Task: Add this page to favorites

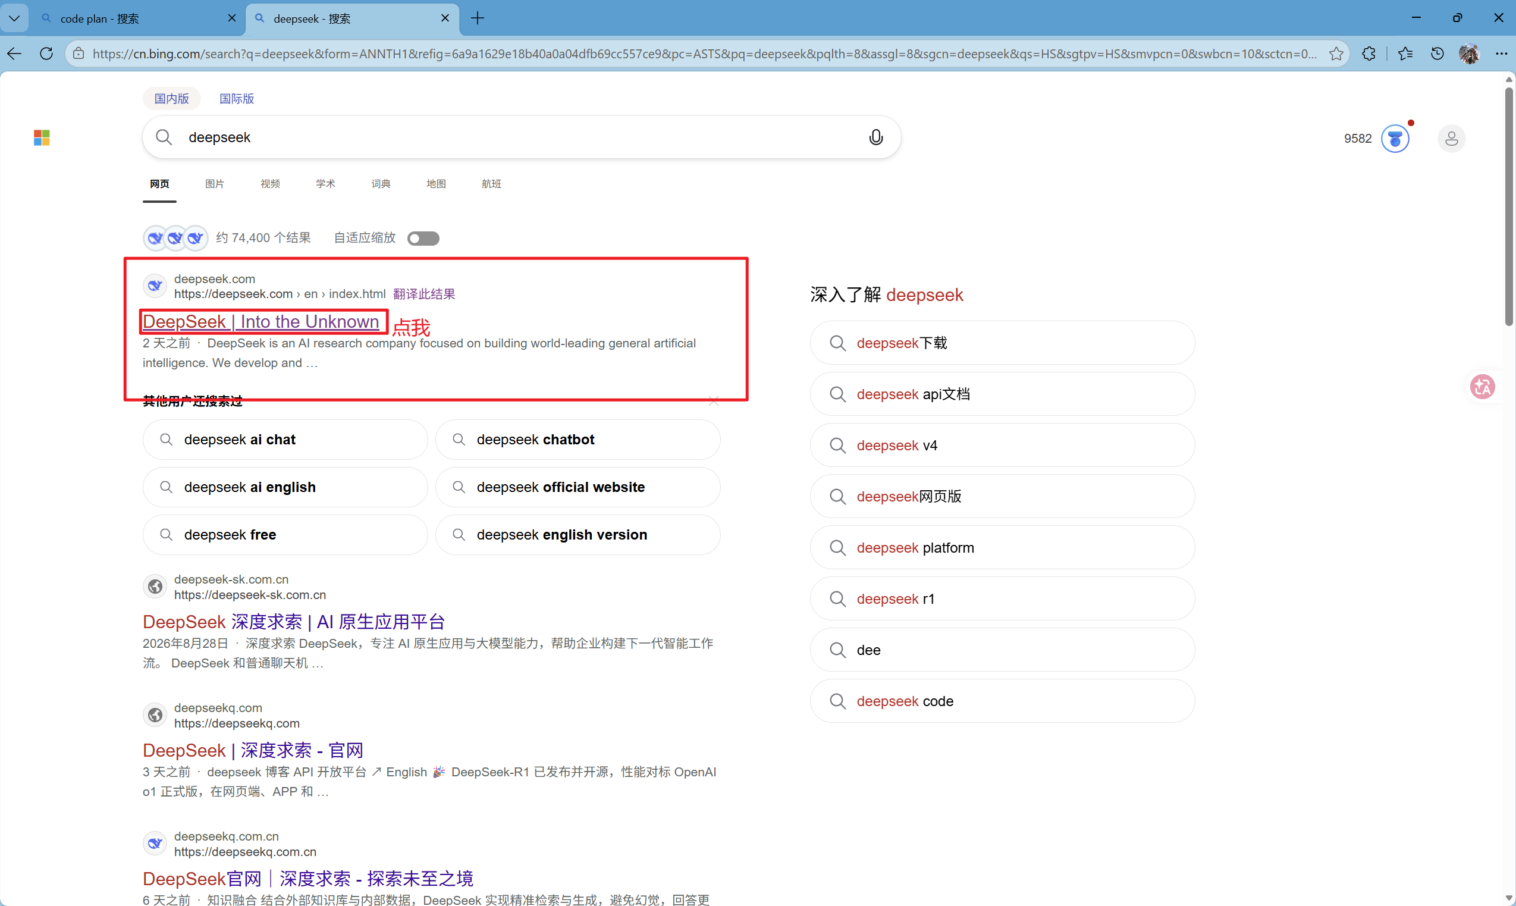Action: 1336,54
